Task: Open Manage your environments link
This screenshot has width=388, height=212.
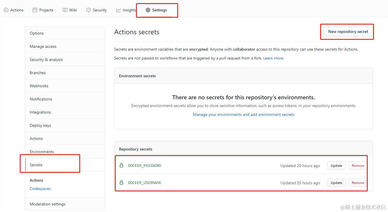Action: click(x=243, y=114)
